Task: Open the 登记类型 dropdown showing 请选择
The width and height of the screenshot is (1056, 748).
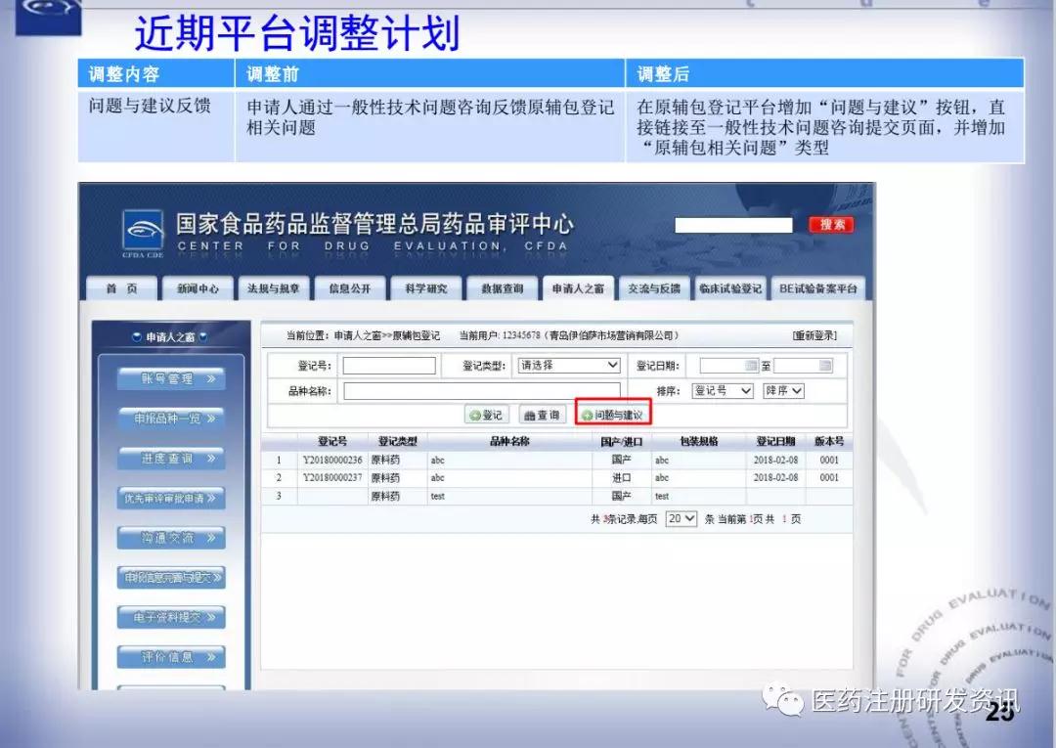Action: [569, 365]
